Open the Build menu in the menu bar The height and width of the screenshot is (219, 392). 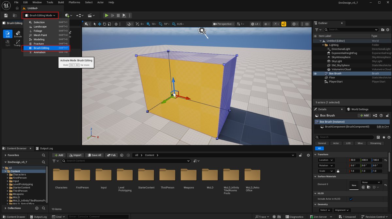point(61,2)
